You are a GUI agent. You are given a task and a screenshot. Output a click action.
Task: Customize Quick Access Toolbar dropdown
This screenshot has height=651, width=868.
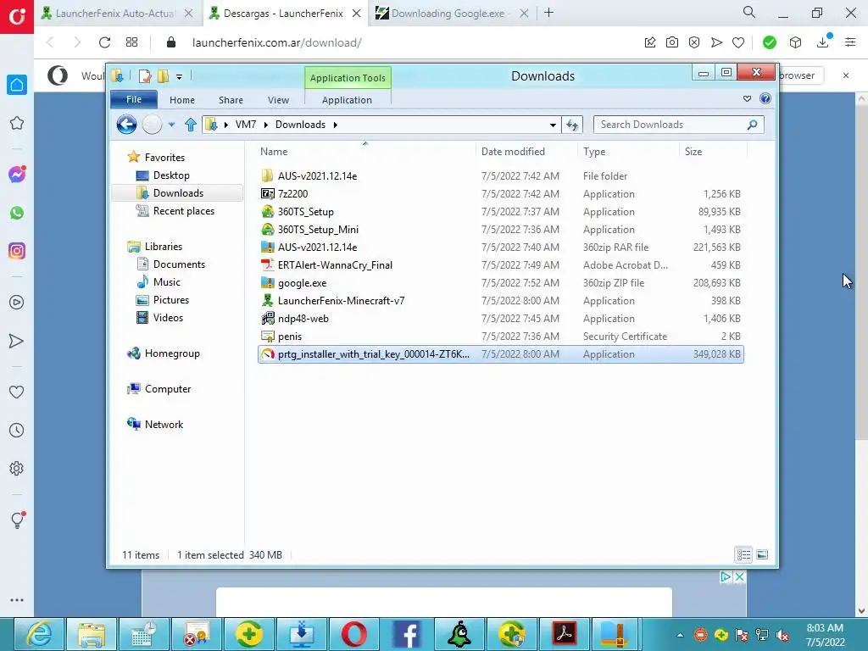click(x=180, y=77)
